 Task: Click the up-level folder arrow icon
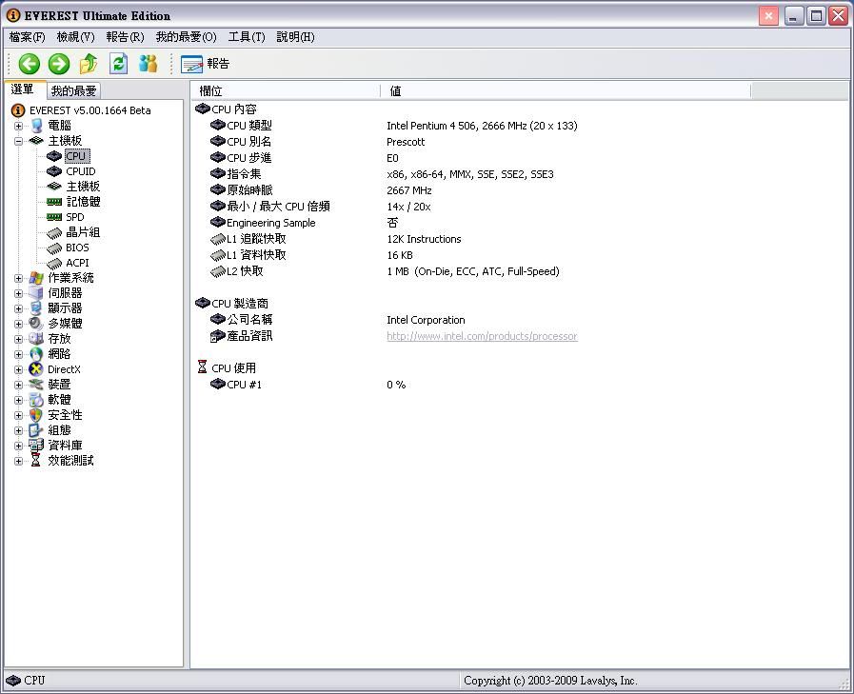(x=89, y=64)
